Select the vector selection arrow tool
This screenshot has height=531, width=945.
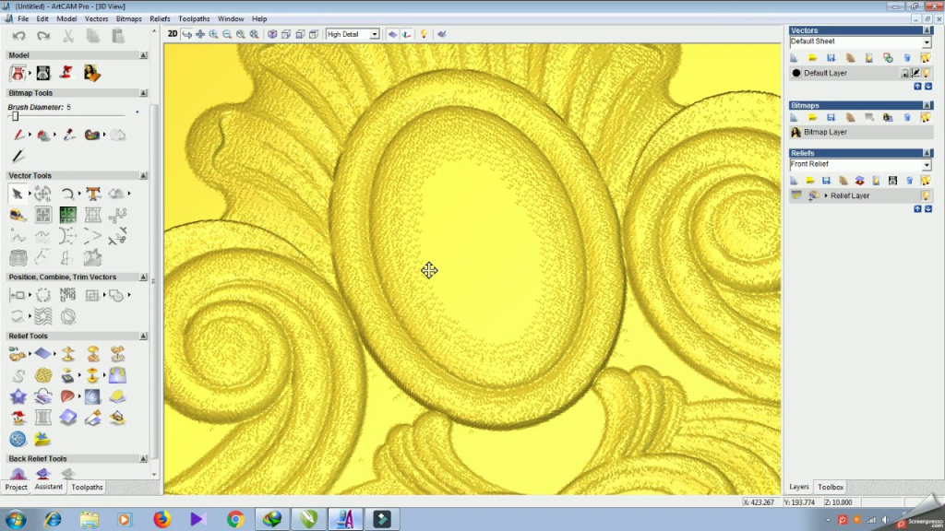click(x=17, y=194)
